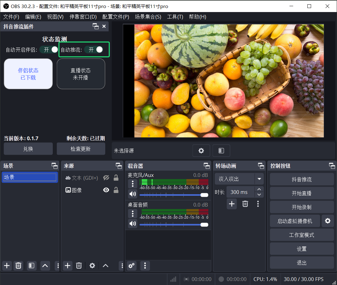
Task: Add a new source with plus icon
Action: tap(68, 266)
